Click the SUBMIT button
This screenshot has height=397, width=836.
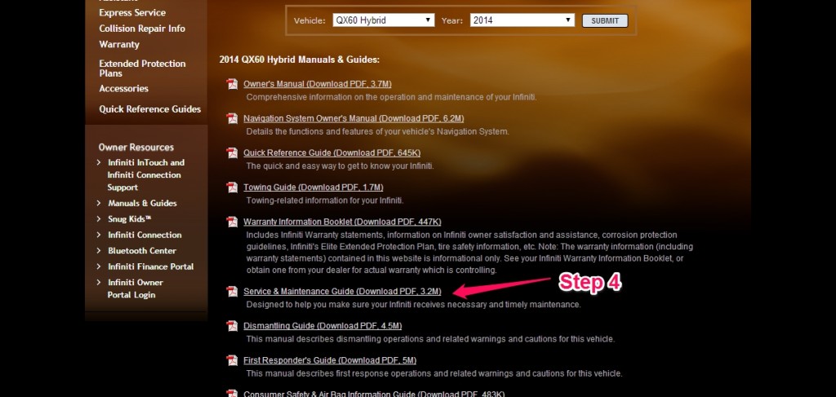coord(605,20)
